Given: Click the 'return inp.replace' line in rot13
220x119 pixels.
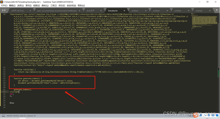Looking at the screenshot, I should click(x=81, y=72).
